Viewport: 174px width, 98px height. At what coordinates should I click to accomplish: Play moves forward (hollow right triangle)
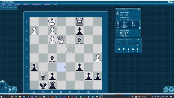click(x=132, y=20)
